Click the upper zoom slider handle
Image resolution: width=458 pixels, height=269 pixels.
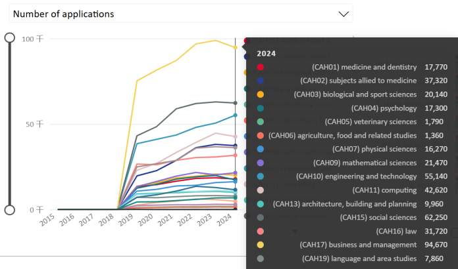10,37
